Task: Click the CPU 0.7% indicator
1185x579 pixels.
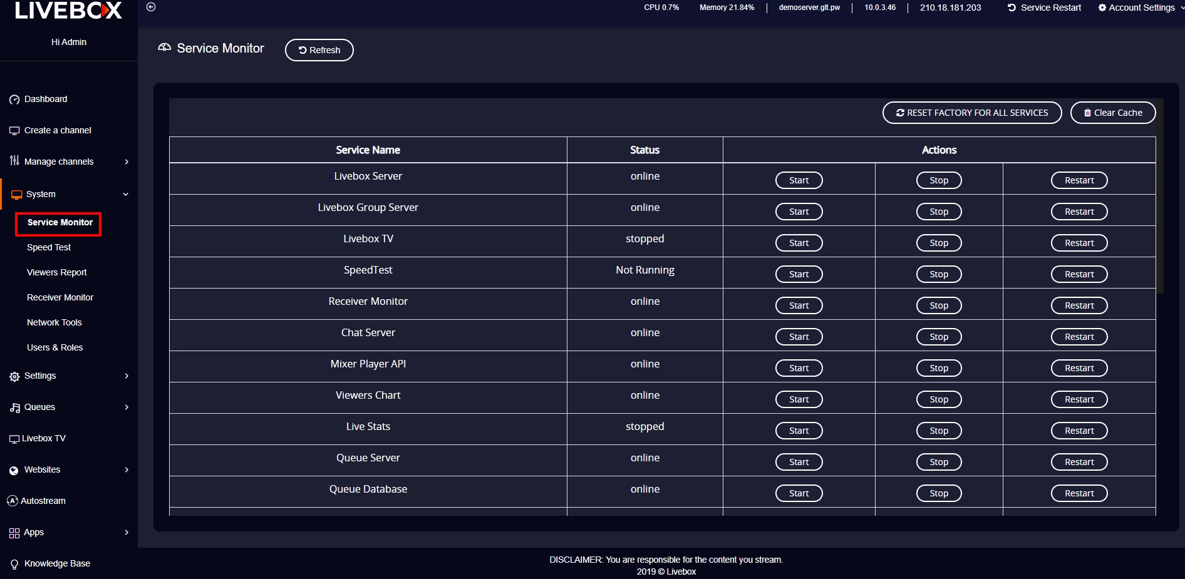Action: pos(661,8)
